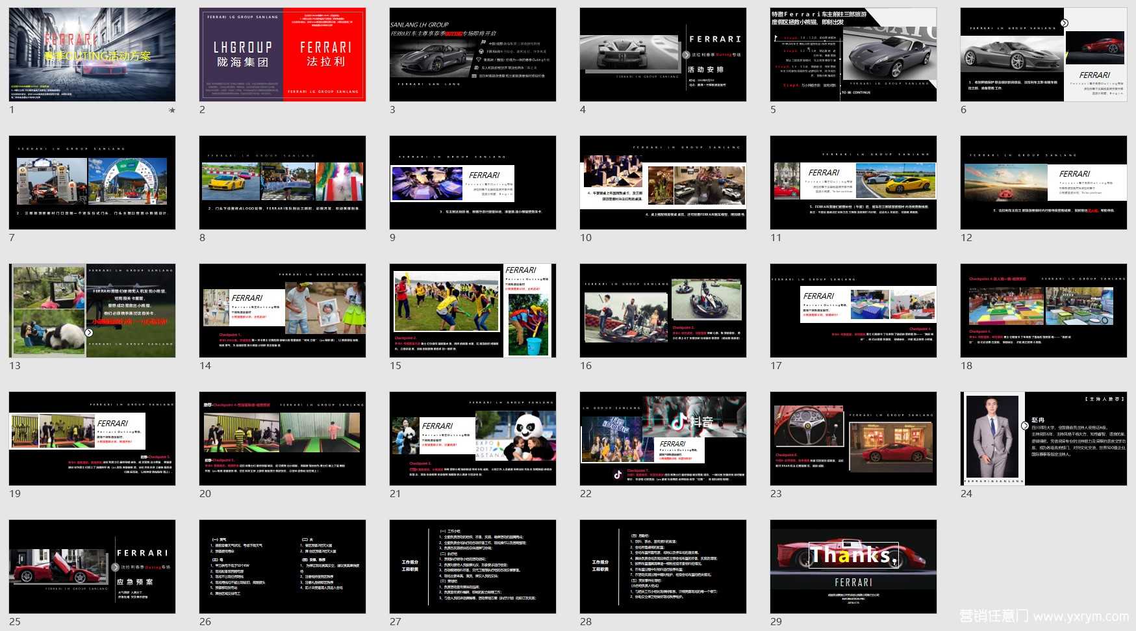Select slide 10 showing dining table photos

(x=663, y=183)
